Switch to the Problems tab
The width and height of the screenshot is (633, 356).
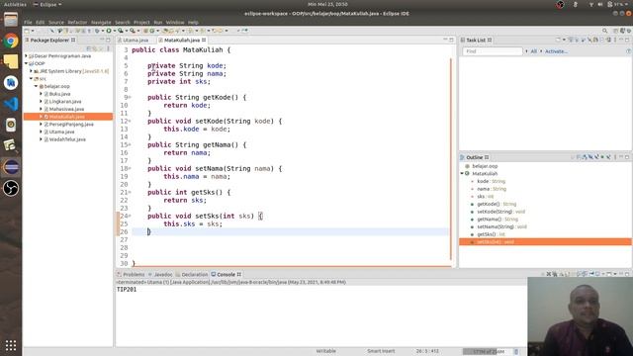point(131,275)
